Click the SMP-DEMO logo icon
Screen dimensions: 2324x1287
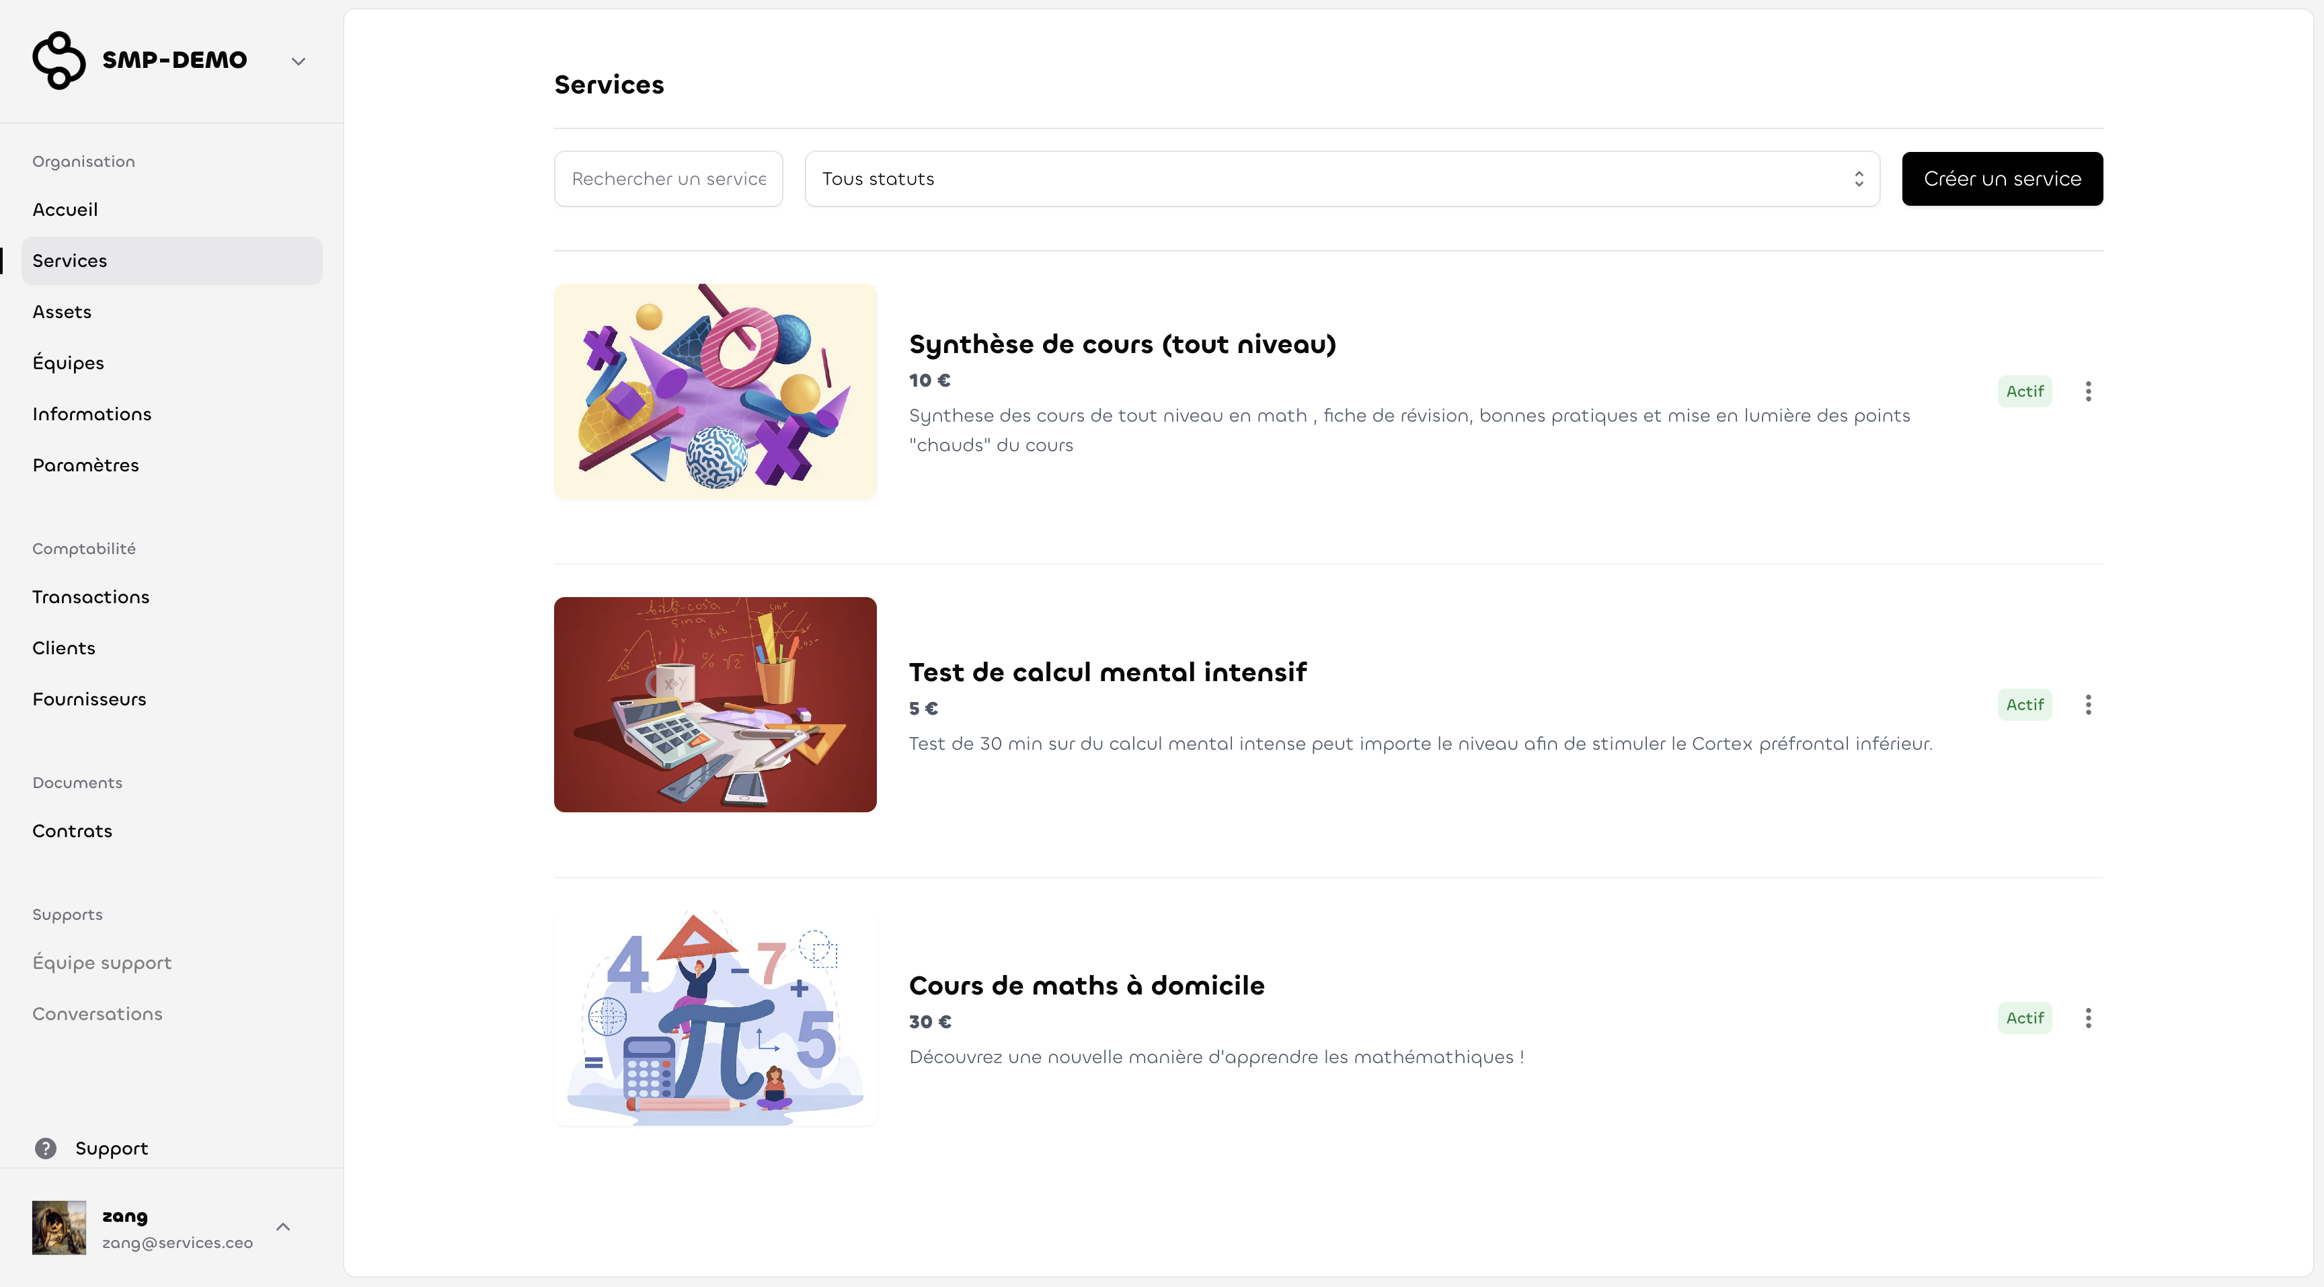(59, 61)
